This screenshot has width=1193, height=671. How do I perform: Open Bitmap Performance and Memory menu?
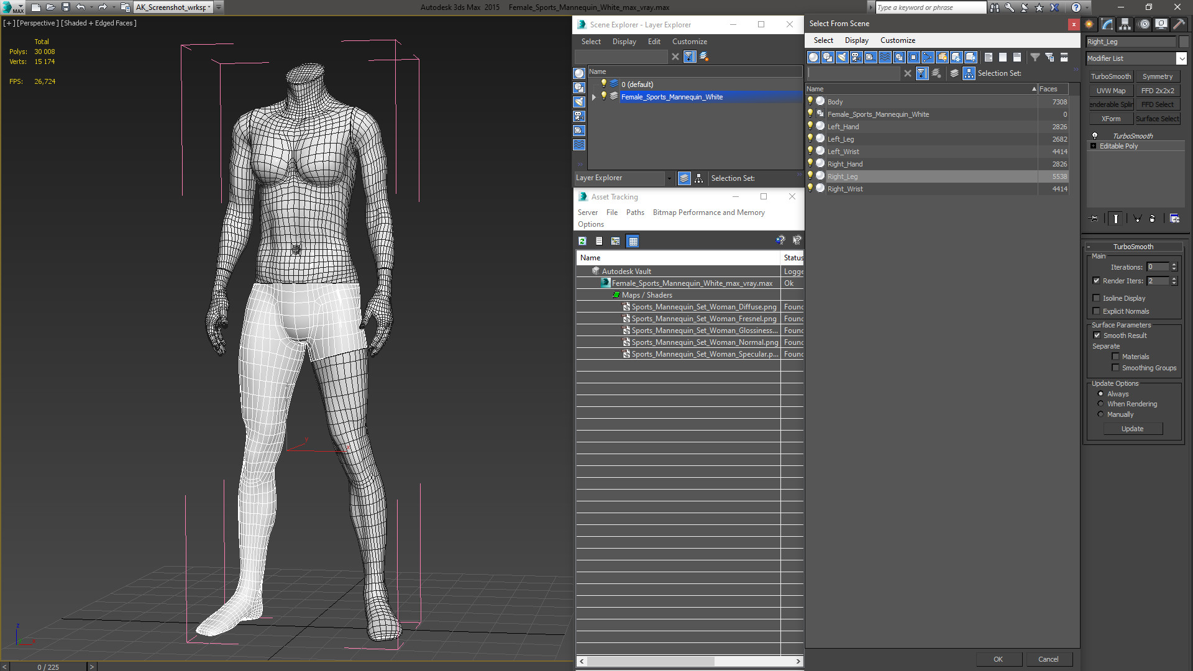pos(708,212)
